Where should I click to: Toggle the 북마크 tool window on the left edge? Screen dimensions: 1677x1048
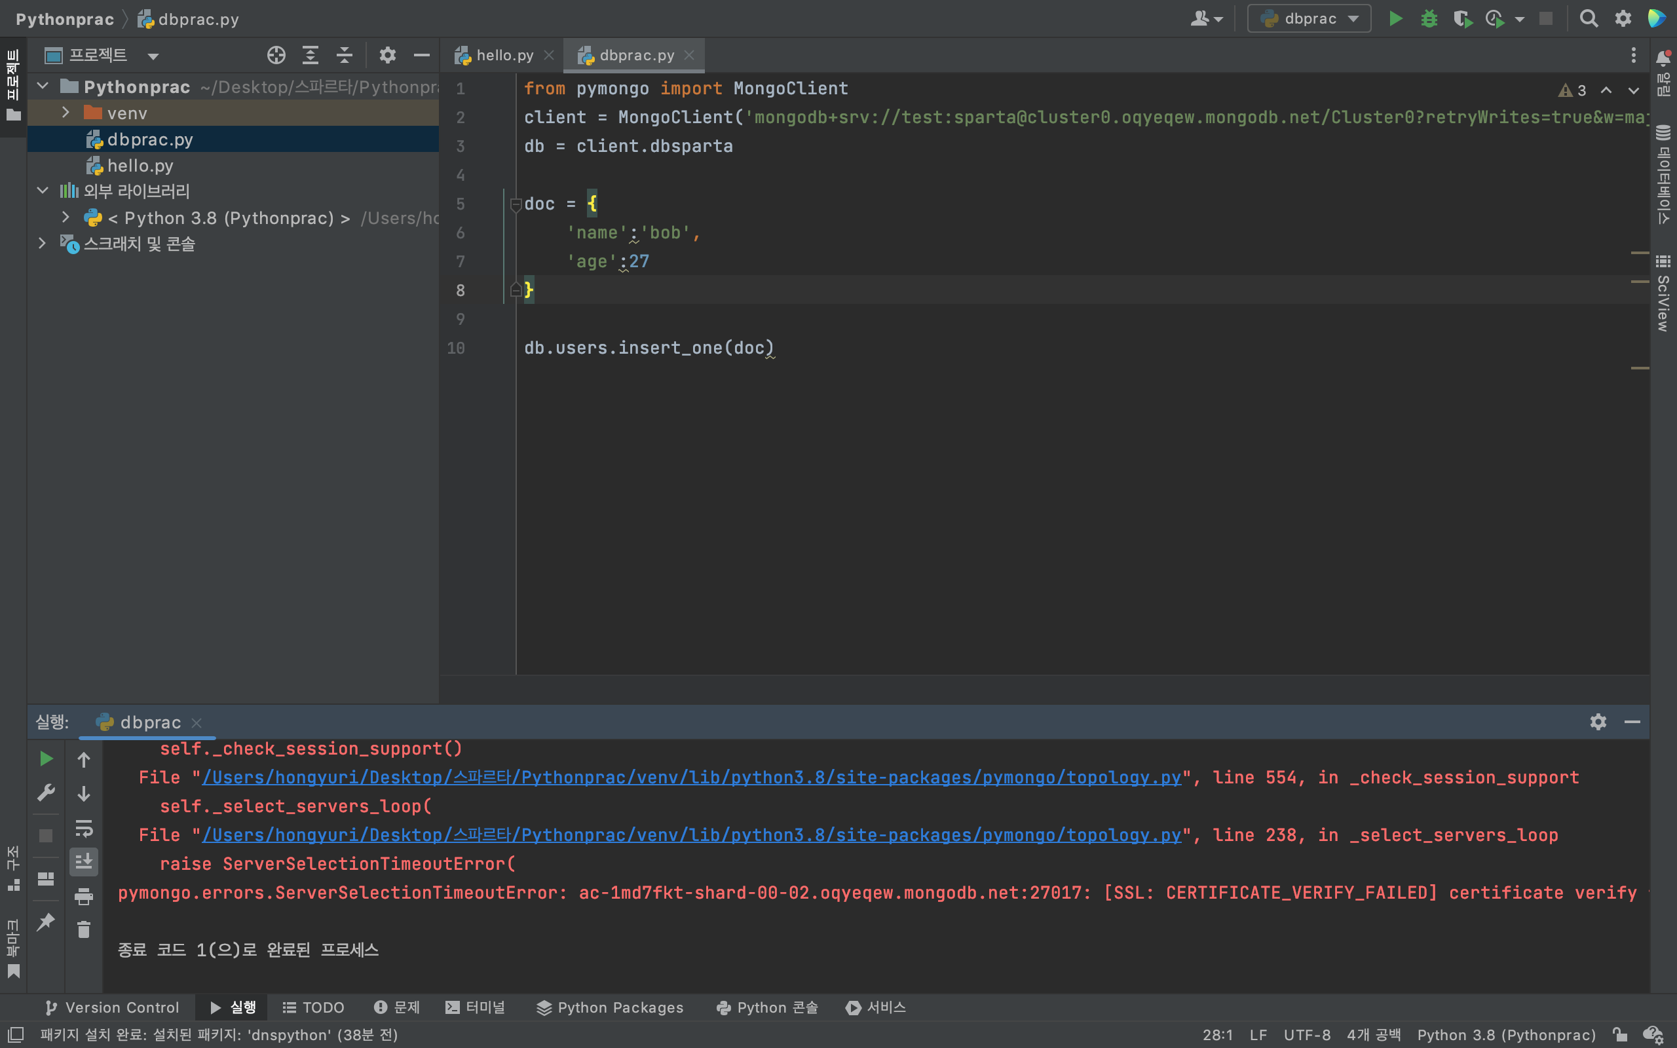click(x=13, y=948)
